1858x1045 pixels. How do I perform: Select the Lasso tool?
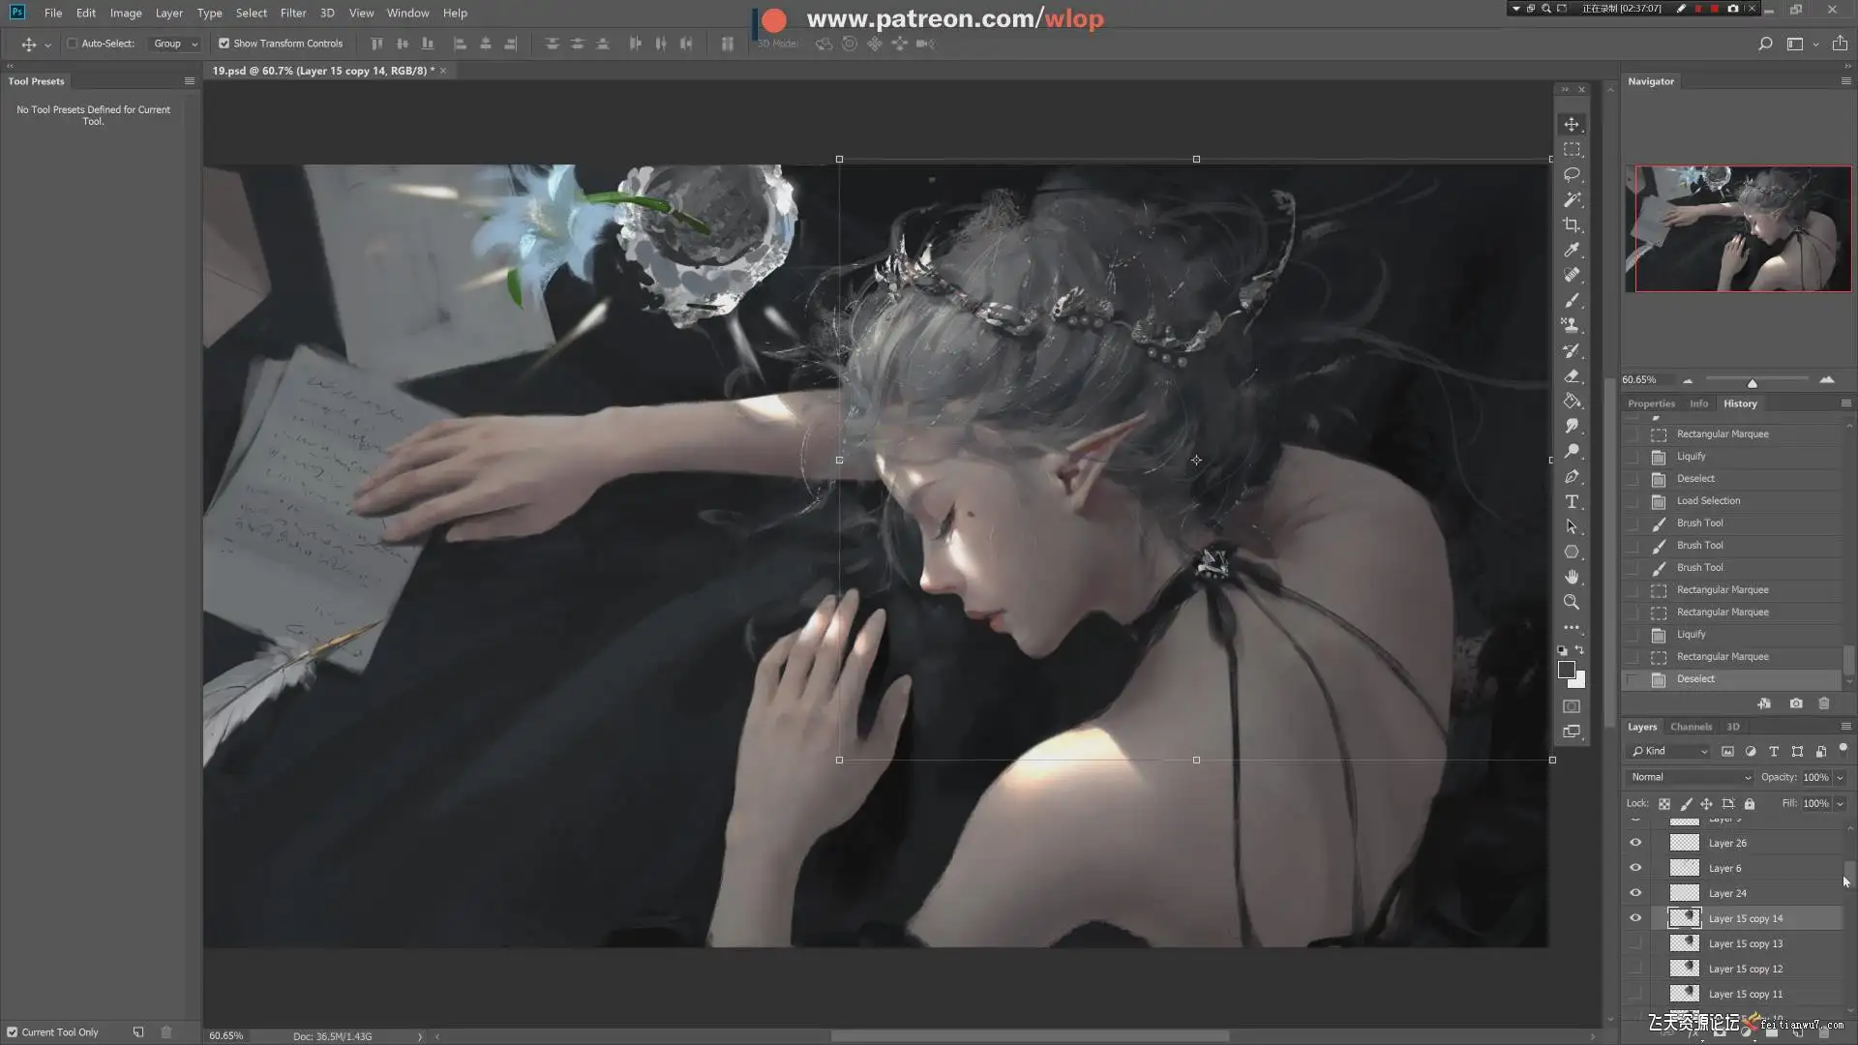(x=1572, y=174)
